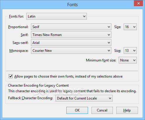The width and height of the screenshot is (145, 120).
Task: Open Help for the Fonts dialog
Action: tap(127, 110)
